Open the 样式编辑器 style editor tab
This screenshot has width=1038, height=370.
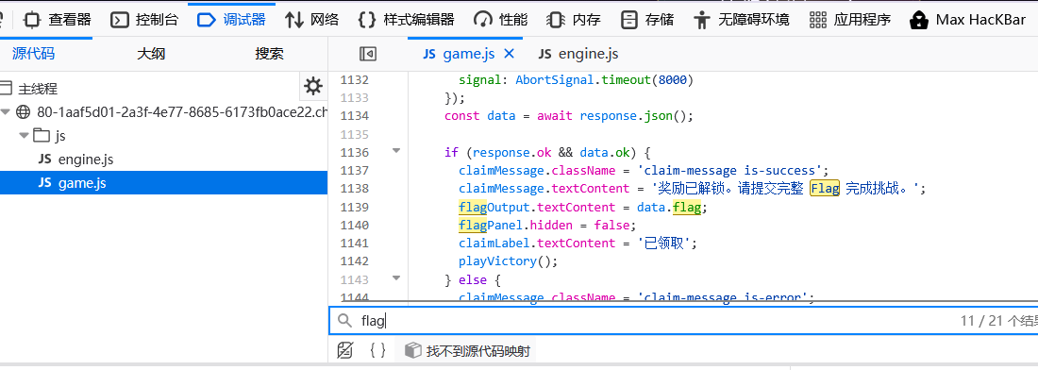tap(406, 19)
